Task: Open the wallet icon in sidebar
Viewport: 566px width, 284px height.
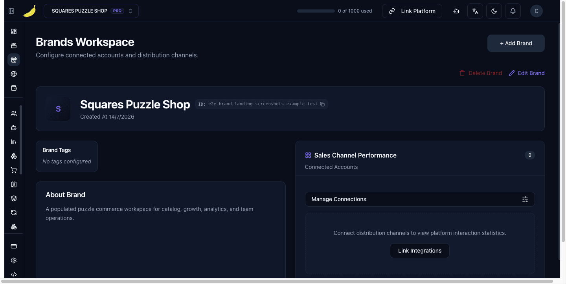Action: pos(14,88)
